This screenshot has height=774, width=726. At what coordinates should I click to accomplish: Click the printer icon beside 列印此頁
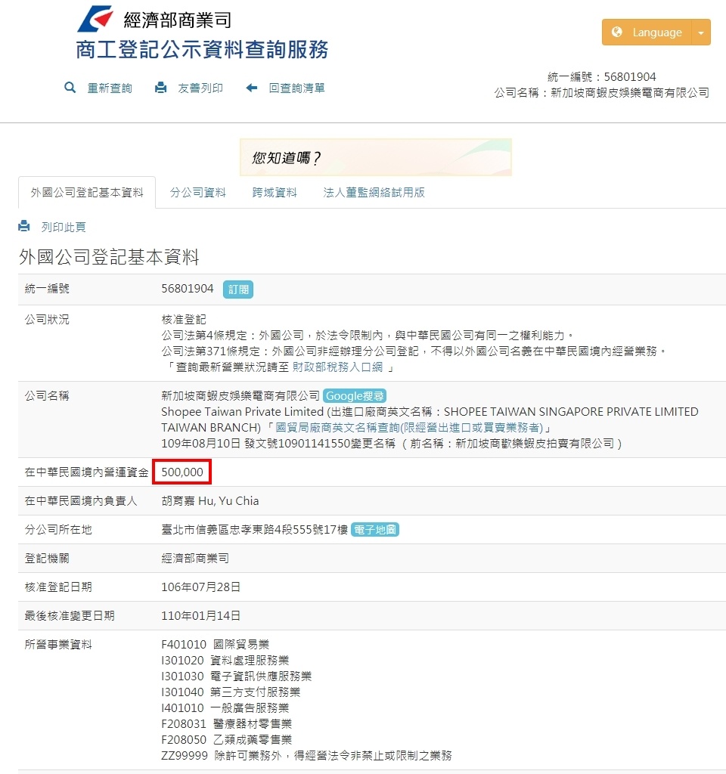coord(23,226)
